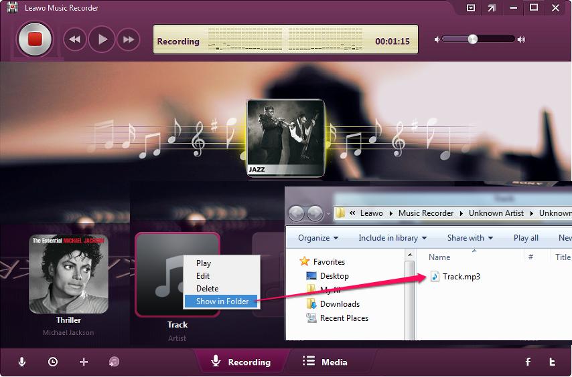This screenshot has height=377, width=572.
Task: Click the max-volume speaker icon
Action: [521, 39]
